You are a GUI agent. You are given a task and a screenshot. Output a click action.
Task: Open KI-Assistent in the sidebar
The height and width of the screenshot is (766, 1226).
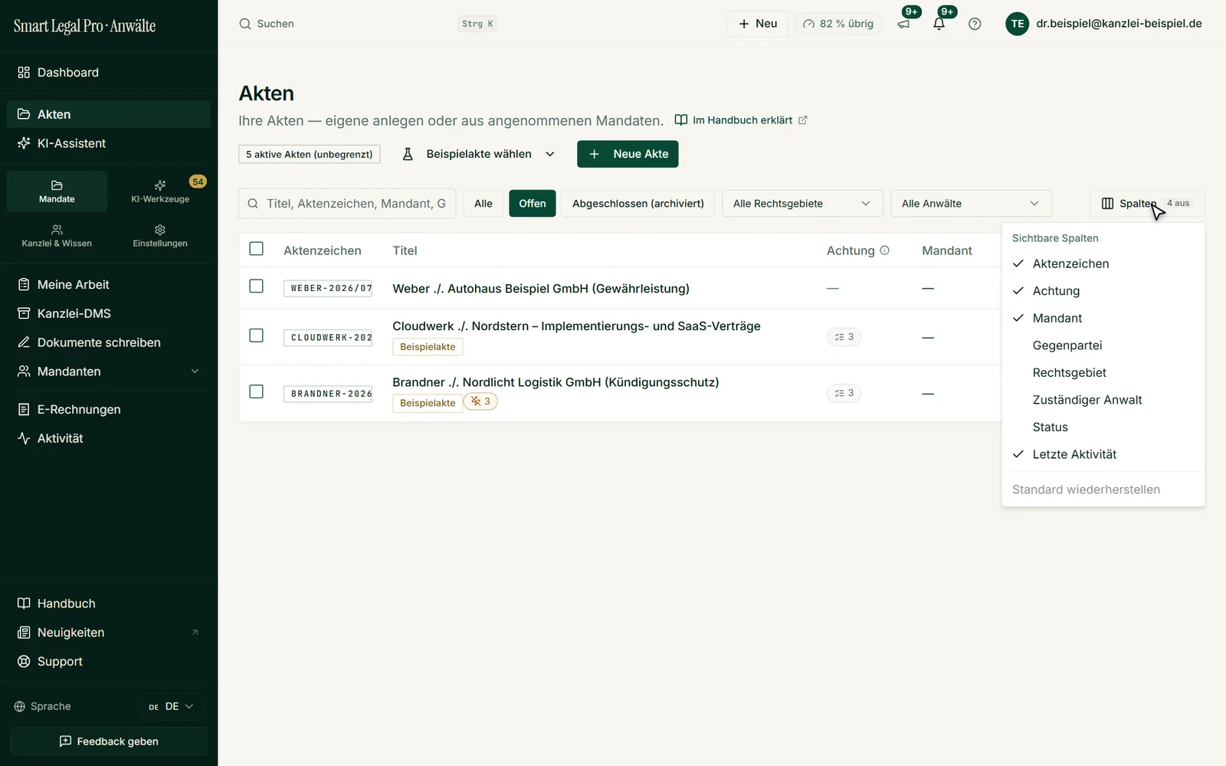(x=109, y=143)
